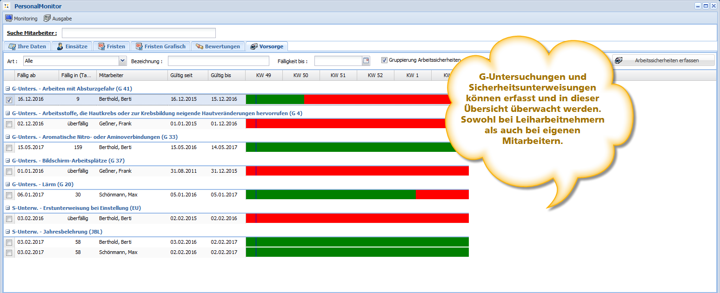Click the Monitoring toolbar icon

tap(8, 19)
